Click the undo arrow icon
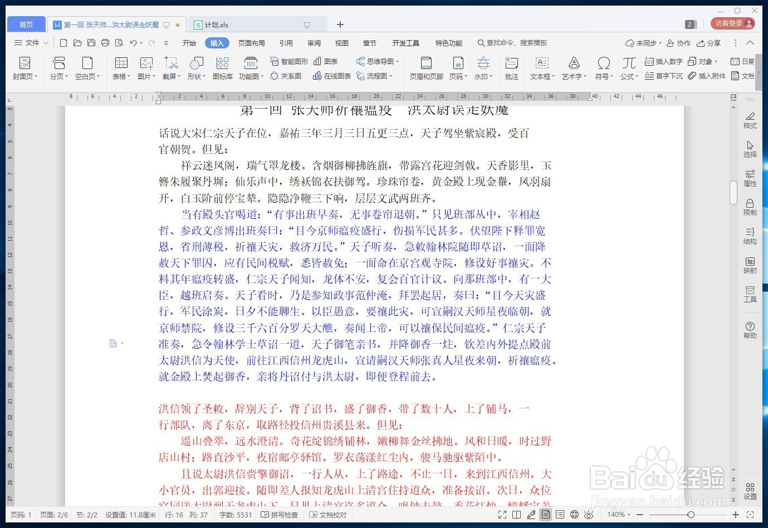Viewport: 768px width, 528px height. point(133,43)
